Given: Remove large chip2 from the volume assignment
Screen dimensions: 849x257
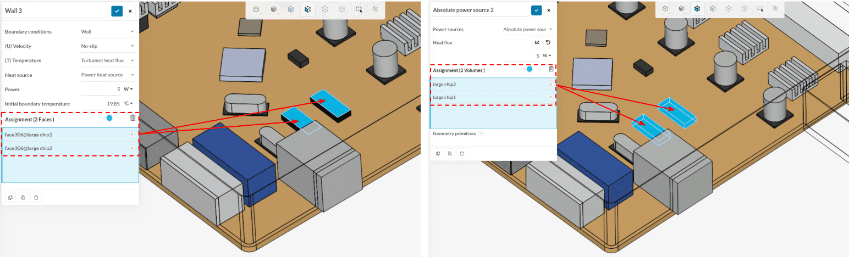Looking at the screenshot, I should (550, 85).
